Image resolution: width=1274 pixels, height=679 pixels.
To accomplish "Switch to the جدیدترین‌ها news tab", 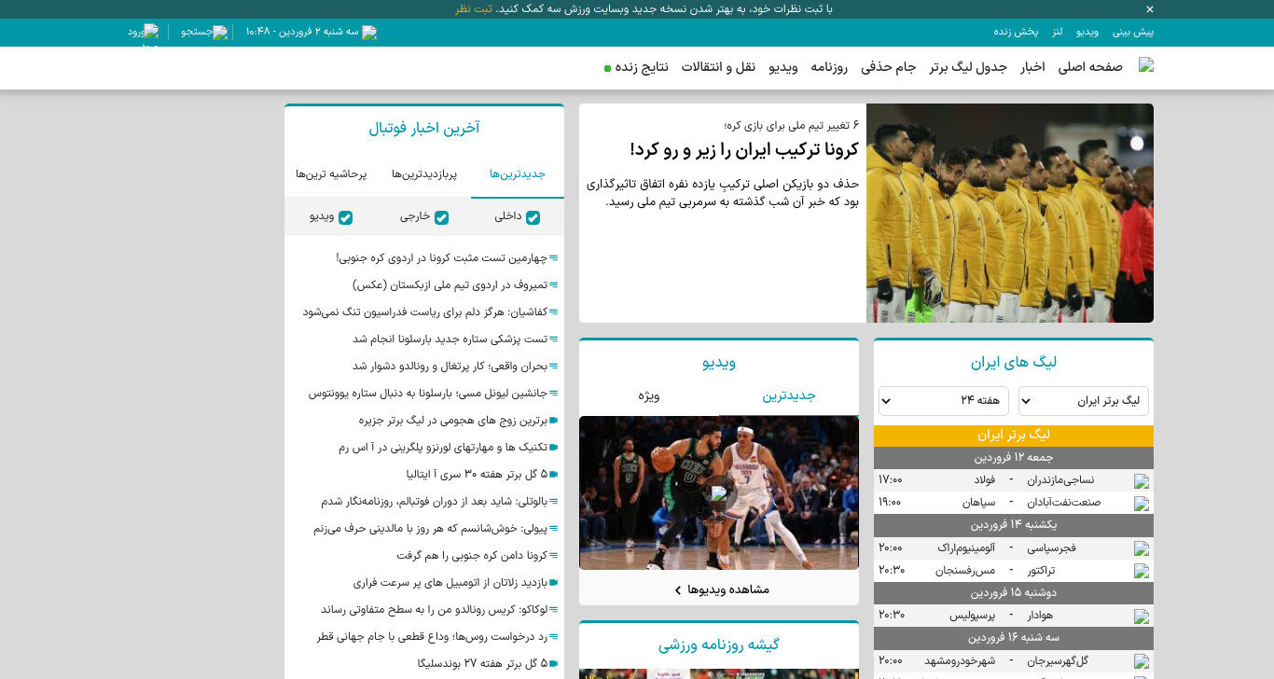I will point(518,174).
